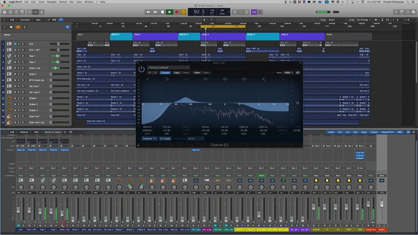Viewport: 418px width, 235px height.
Task: Show Smart Controls button
Action: pos(30,12)
